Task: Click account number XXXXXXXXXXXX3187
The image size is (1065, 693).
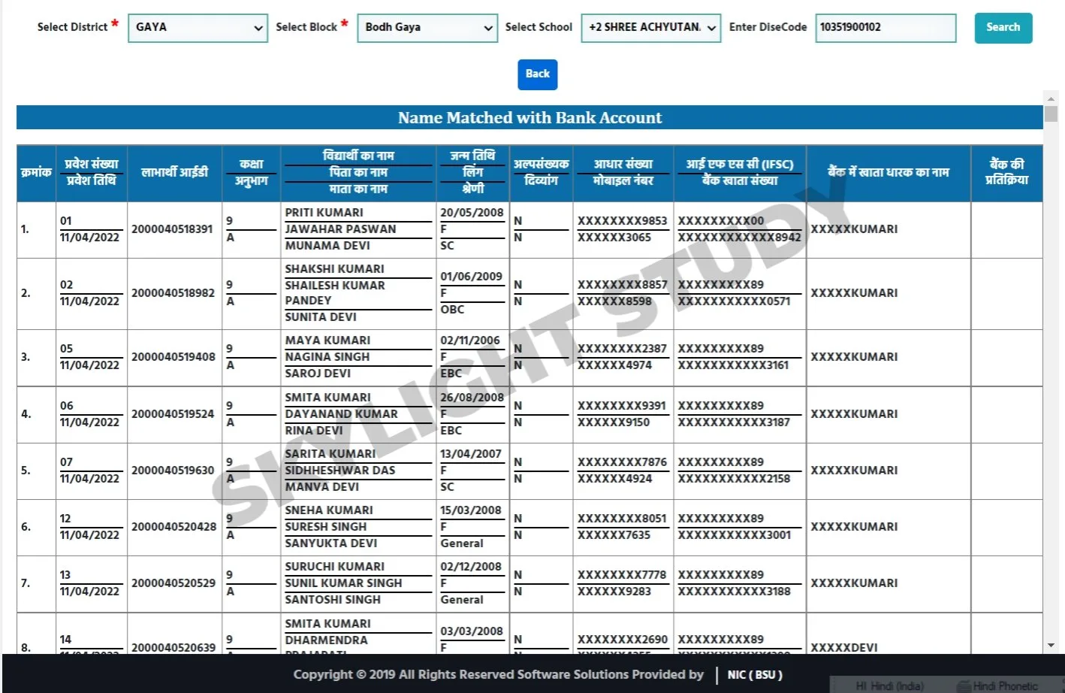Action: [734, 422]
